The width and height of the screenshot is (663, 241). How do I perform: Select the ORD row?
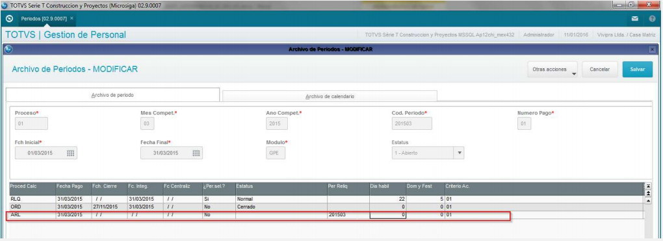click(x=326, y=207)
